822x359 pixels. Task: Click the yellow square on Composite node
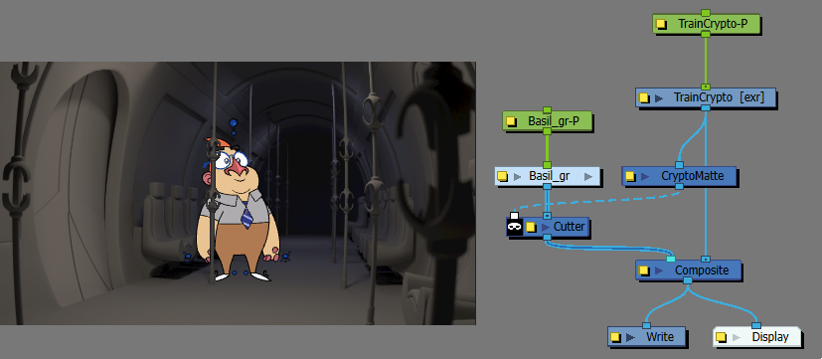644,270
